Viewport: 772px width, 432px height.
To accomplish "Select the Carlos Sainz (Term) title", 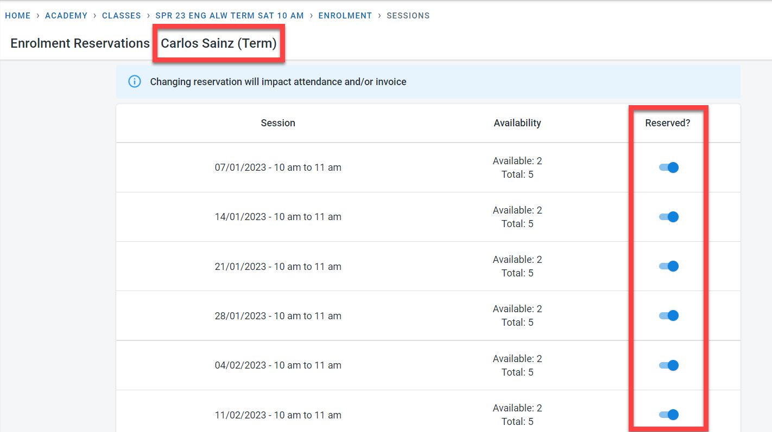I will [219, 43].
